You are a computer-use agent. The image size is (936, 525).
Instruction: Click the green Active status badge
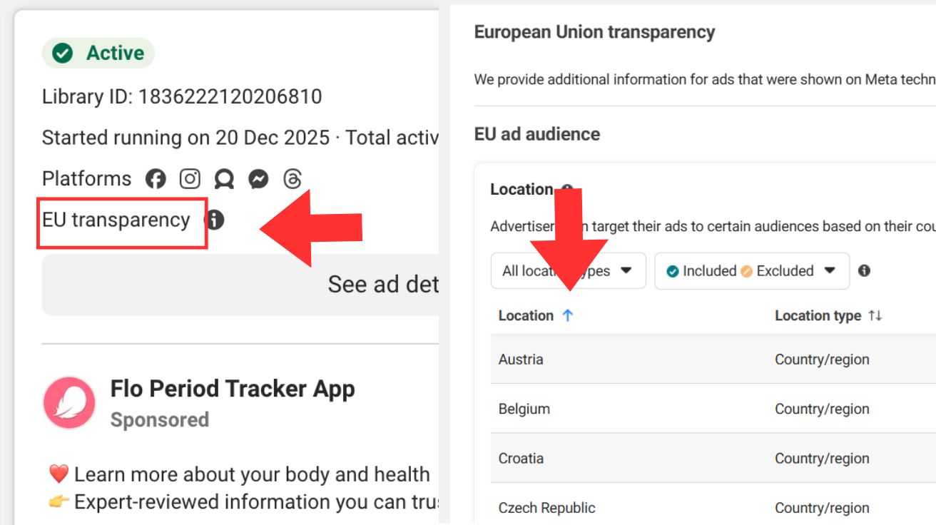tap(98, 53)
